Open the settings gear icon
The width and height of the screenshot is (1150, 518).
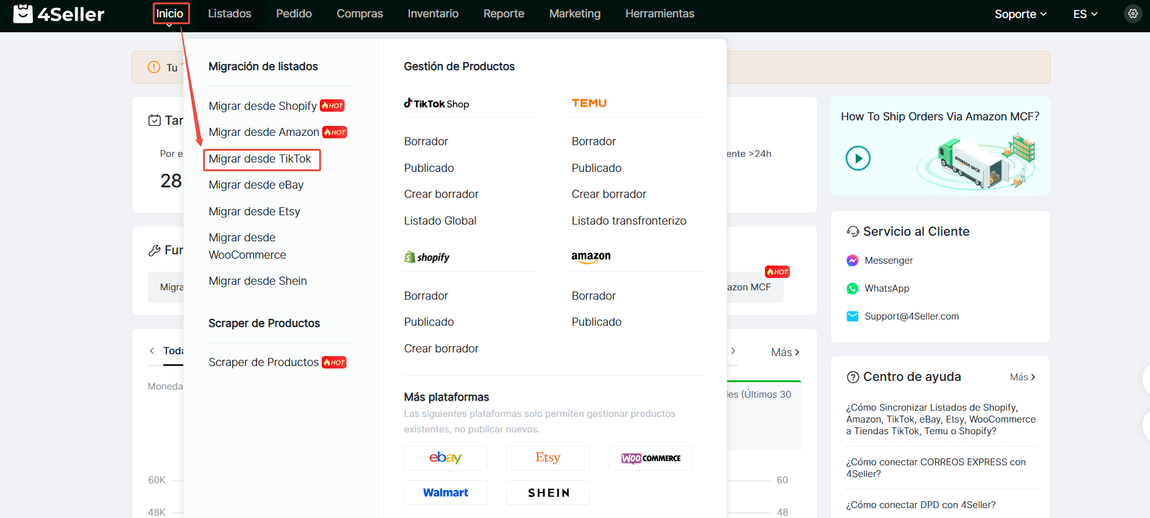coord(1133,14)
